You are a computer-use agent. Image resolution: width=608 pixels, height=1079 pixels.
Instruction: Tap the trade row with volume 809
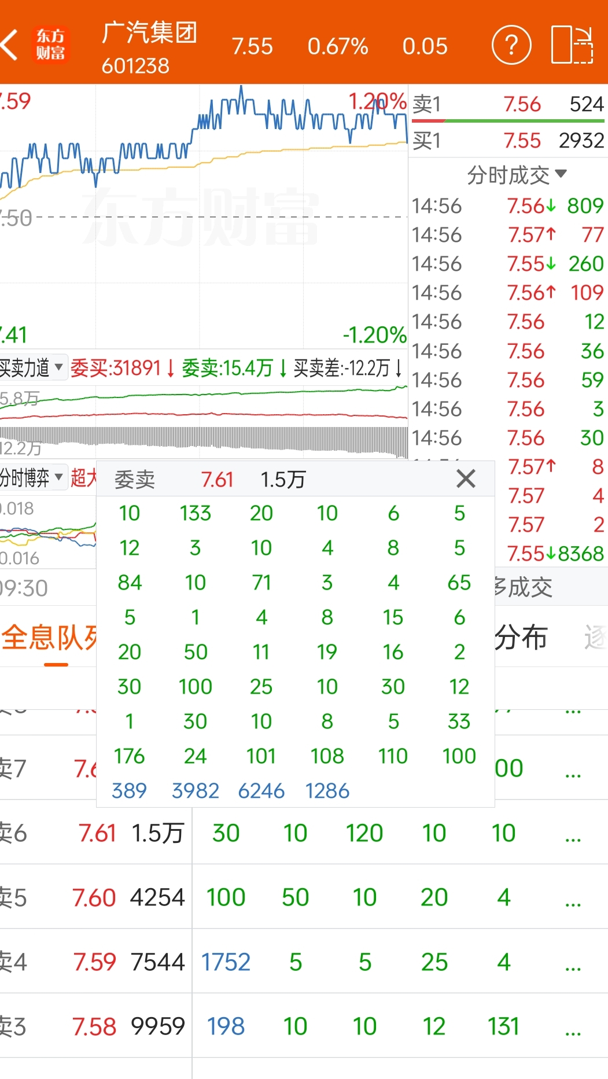tap(508, 206)
